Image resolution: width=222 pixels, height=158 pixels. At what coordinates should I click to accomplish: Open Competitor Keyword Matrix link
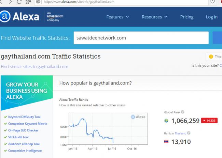pyautogui.click(x=27, y=124)
